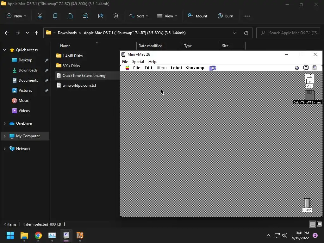Screen dimensions: 324x243
Task: Click the search box in Explorer
Action: pos(288,33)
